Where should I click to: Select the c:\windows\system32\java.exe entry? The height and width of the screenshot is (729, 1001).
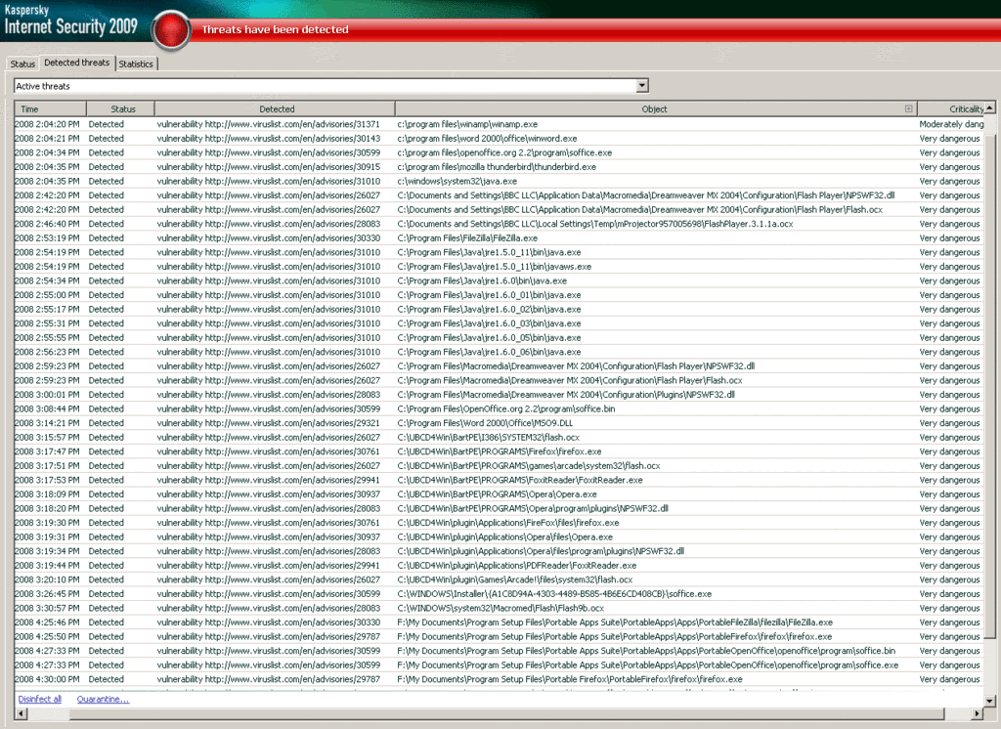457,182
